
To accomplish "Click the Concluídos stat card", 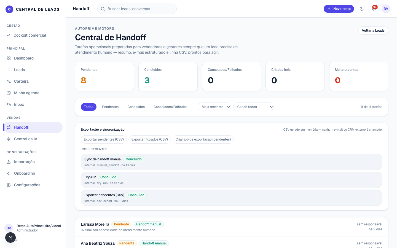I will pos(168,77).
